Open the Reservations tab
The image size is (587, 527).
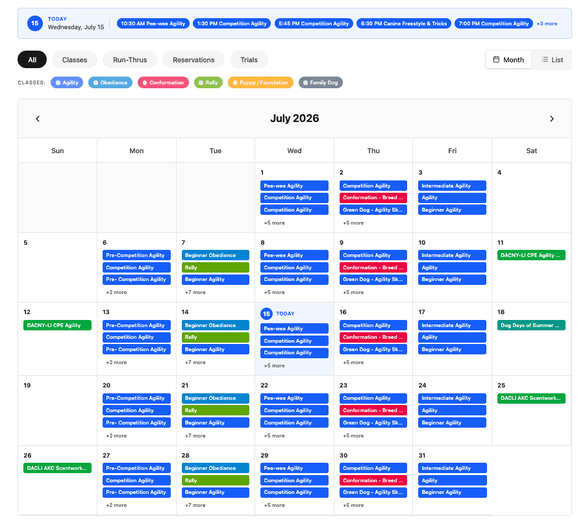[194, 60]
